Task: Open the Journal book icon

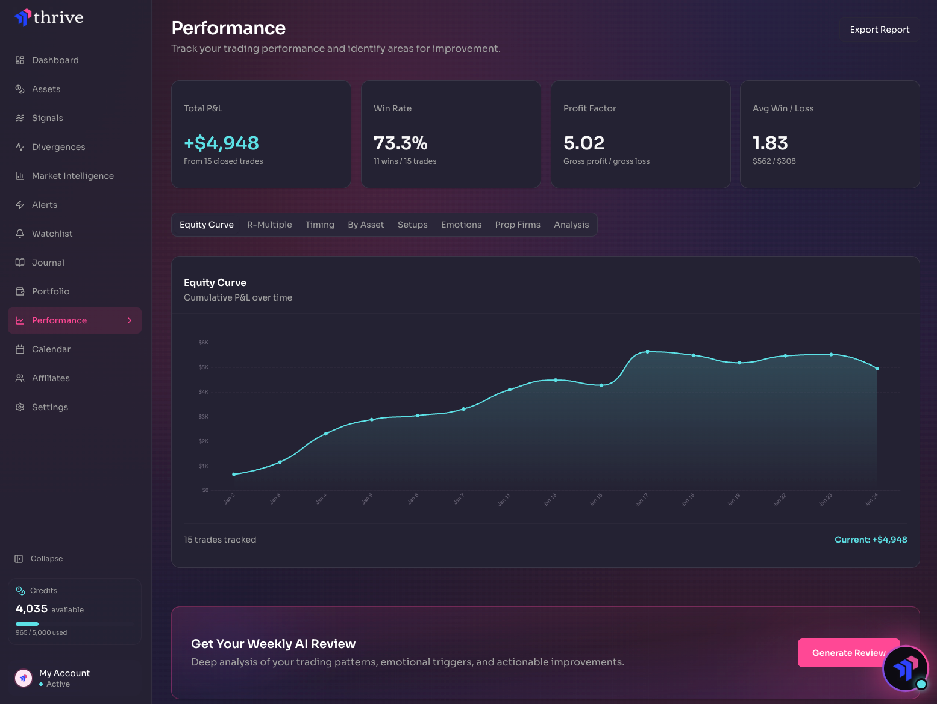Action: [20, 262]
